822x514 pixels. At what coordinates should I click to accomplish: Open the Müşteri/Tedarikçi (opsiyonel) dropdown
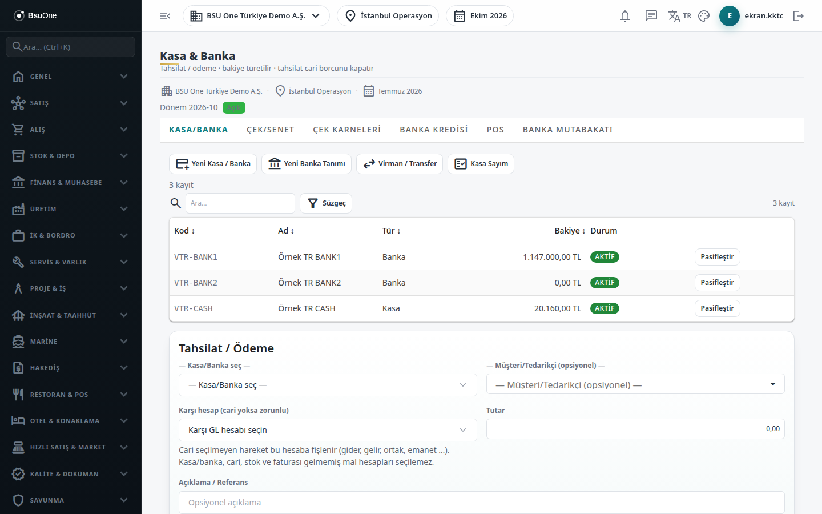tap(635, 384)
